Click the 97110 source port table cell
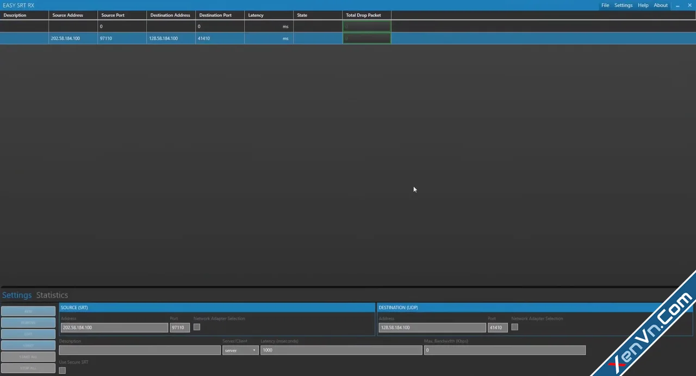 coord(122,38)
